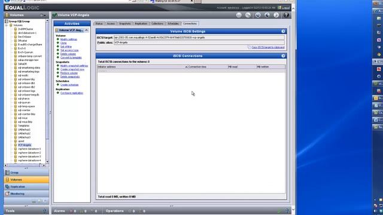Screen dimensions: 383x215
Task: Select the vsphere-datastore-4 volume in tree
Action: pos(29,161)
